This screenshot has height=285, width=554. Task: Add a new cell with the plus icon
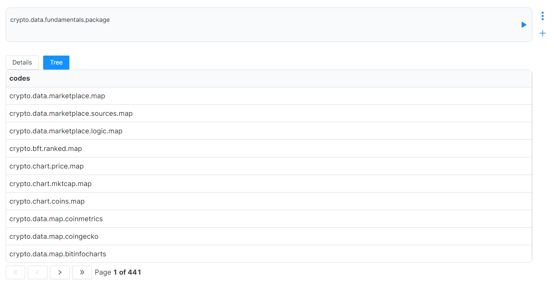click(542, 33)
